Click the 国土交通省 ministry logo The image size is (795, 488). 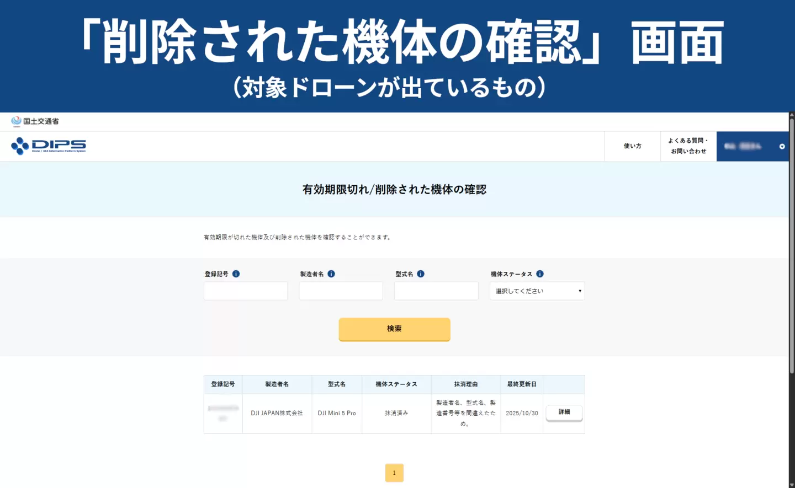click(35, 121)
